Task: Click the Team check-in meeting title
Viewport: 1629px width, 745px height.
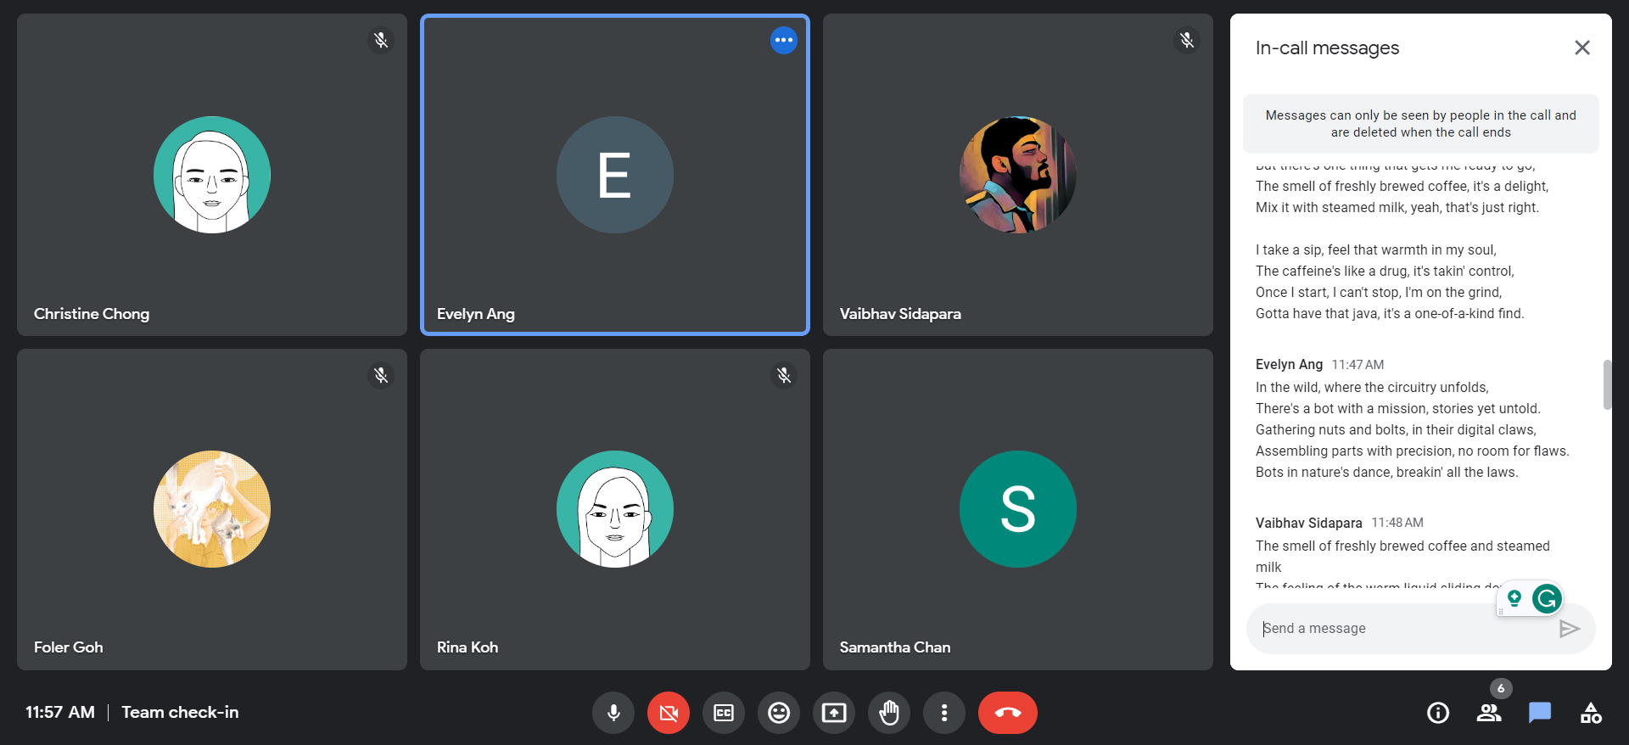Action: click(180, 712)
